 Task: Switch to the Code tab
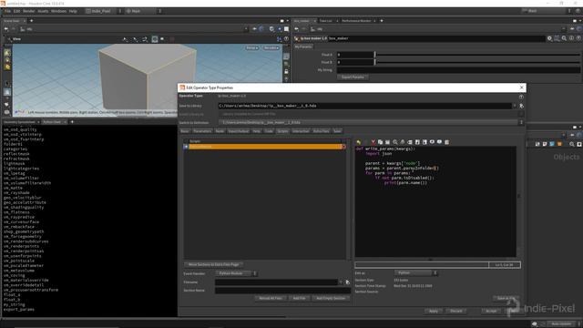point(269,131)
